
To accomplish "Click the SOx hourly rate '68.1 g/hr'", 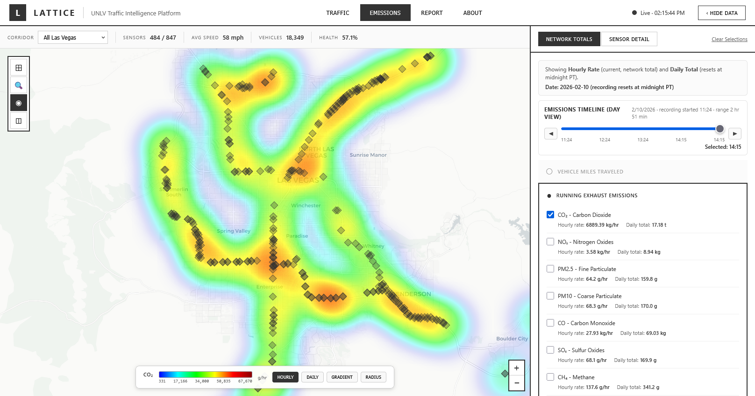I will [x=596, y=360].
